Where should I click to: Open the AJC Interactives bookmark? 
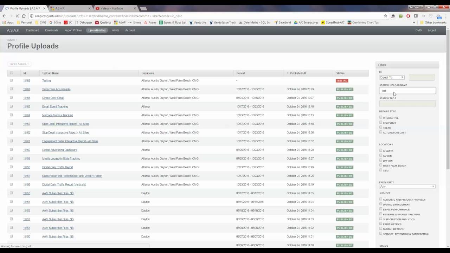(x=306, y=22)
